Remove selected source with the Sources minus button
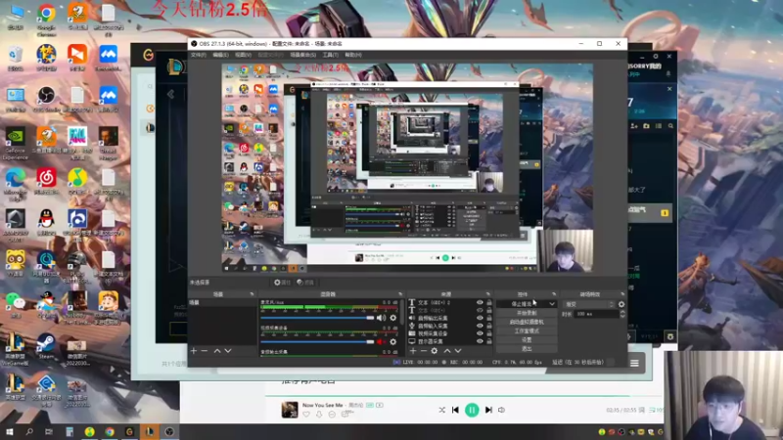783x440 pixels. 423,351
